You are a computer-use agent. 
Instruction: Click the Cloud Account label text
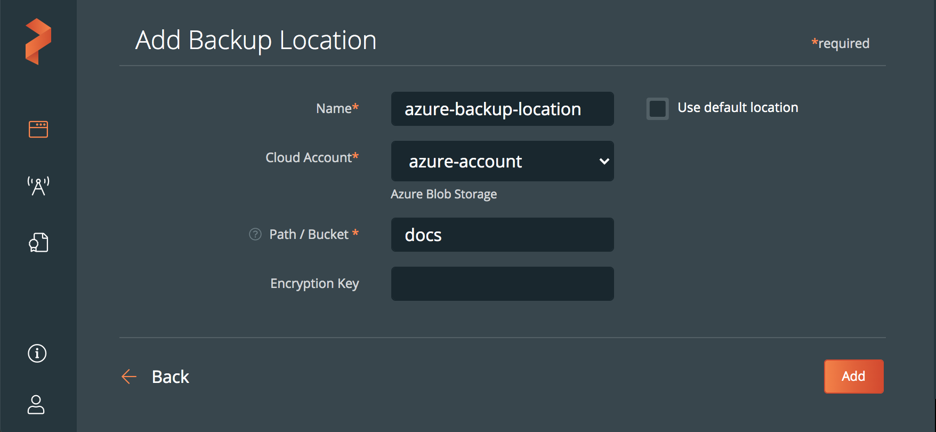(309, 158)
